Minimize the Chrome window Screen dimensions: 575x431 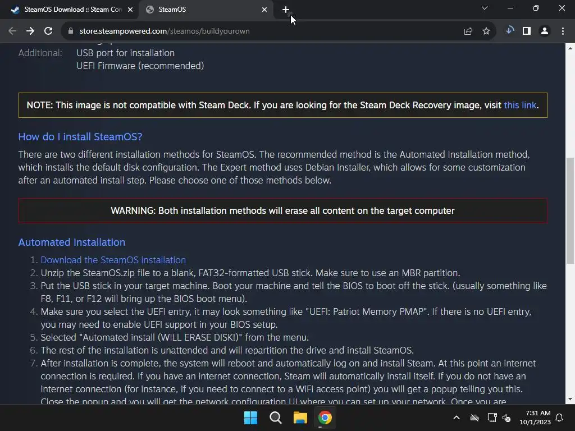click(x=510, y=8)
